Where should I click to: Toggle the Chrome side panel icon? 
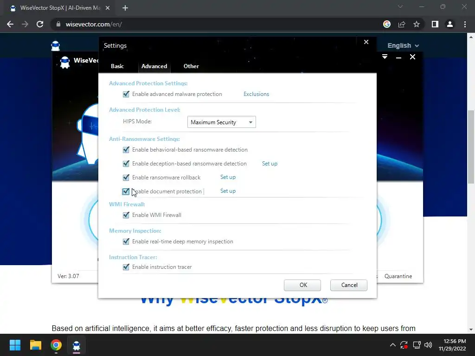click(x=435, y=24)
